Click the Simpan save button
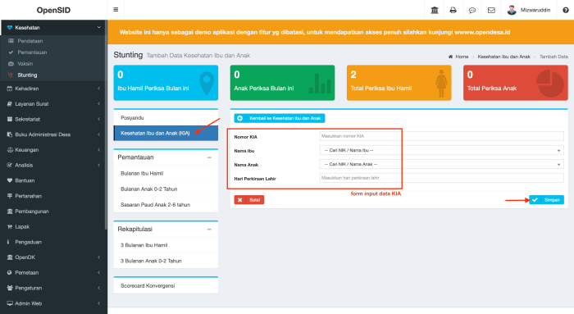 pyautogui.click(x=546, y=200)
